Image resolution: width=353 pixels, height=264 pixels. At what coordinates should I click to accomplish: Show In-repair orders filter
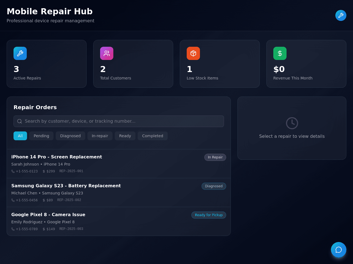pyautogui.click(x=100, y=136)
